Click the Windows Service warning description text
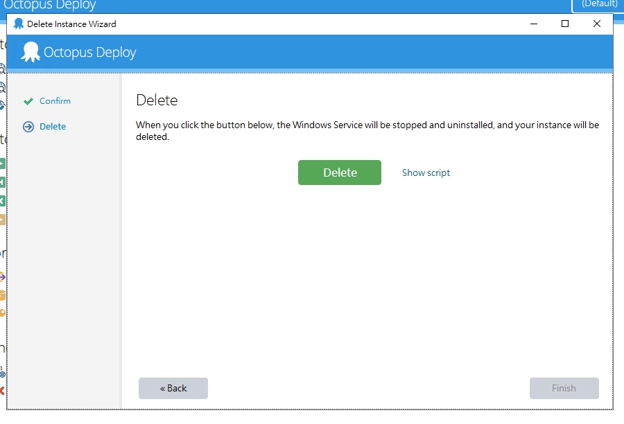This screenshot has height=424, width=624. pos(367,131)
